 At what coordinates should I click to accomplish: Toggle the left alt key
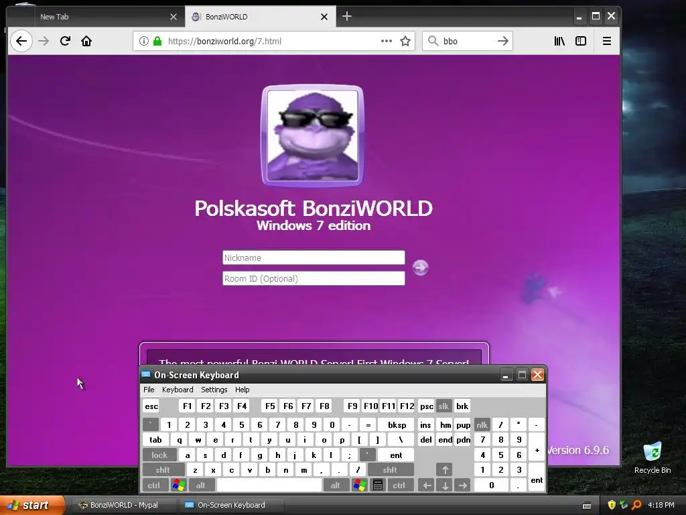click(201, 485)
